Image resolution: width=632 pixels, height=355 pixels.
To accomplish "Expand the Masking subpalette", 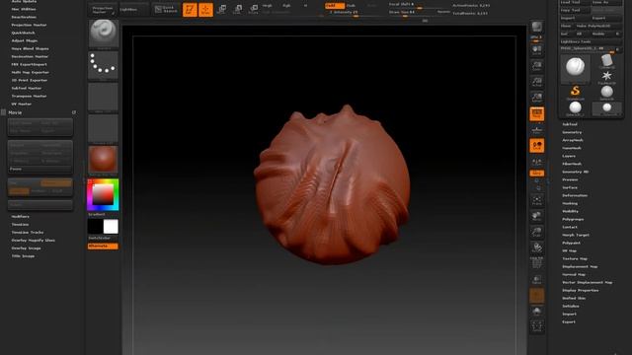I will (x=570, y=203).
